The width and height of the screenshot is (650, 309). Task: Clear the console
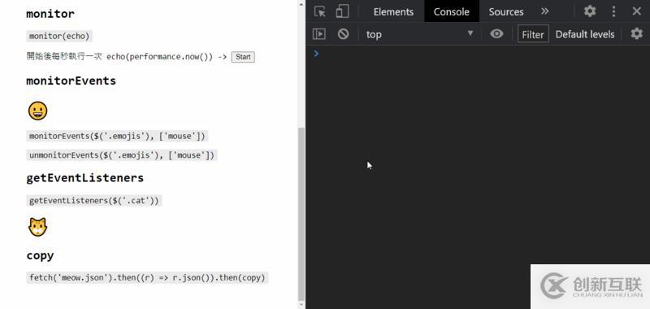point(343,34)
